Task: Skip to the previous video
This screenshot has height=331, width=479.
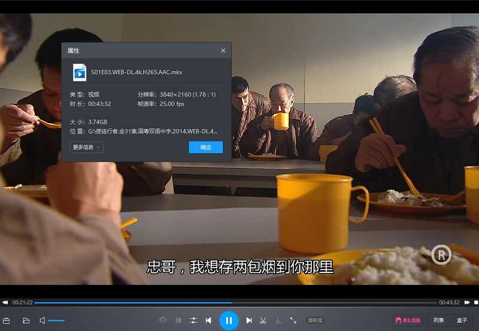Action: click(x=208, y=321)
